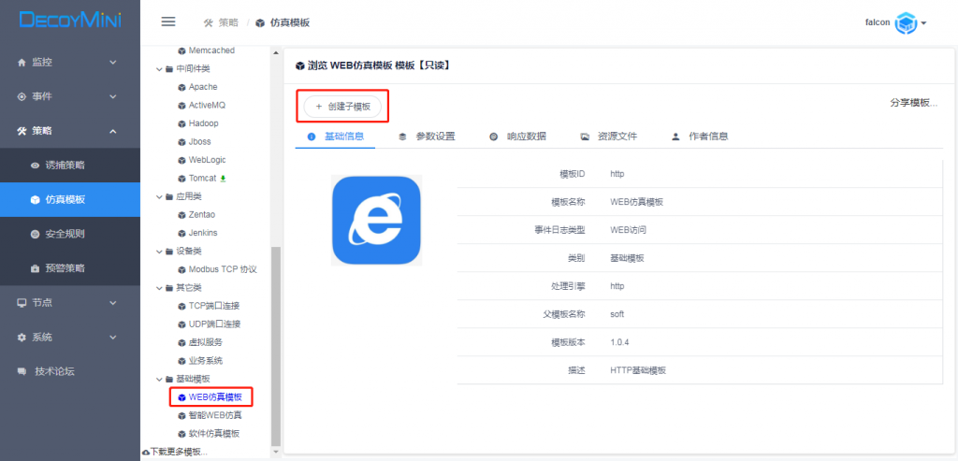Collapse the 设备类 tree folder
This screenshot has width=958, height=461.
(160, 252)
